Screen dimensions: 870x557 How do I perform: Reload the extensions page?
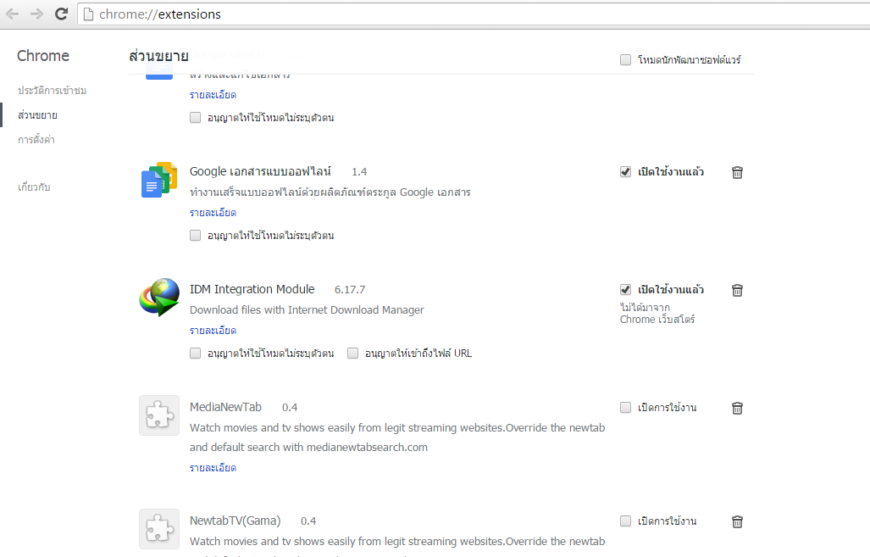pyautogui.click(x=62, y=14)
